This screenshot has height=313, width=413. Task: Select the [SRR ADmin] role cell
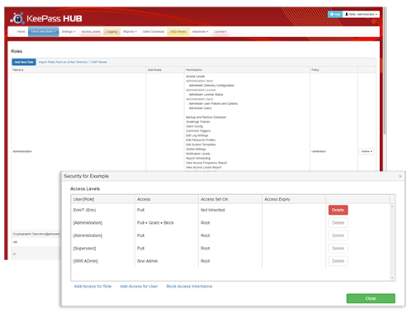coord(85,261)
